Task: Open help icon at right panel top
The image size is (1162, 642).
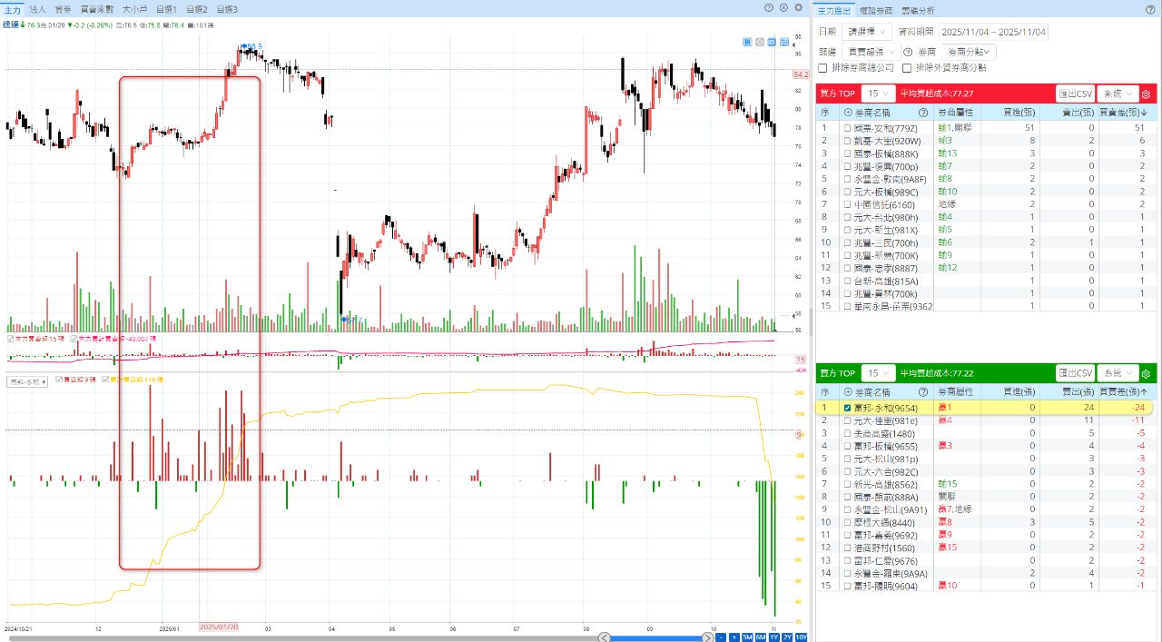Action: tap(1148, 10)
